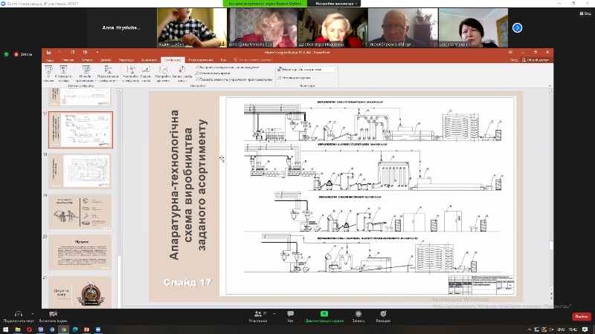Image resolution: width=595 pixels, height=334 pixels.
Task: Click the red 'Выйти' leave button
Action: 580,315
